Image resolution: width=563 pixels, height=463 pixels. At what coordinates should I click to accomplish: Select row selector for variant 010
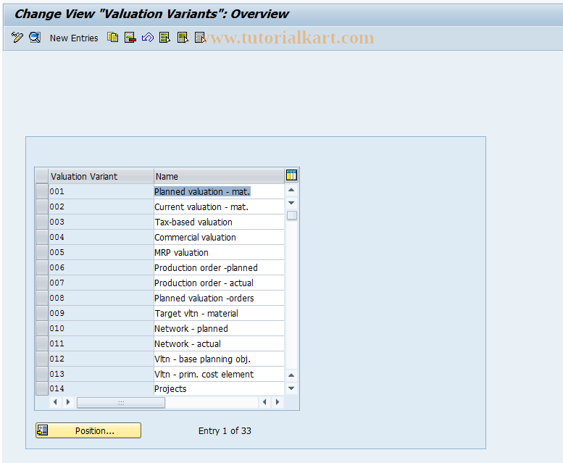(x=42, y=328)
